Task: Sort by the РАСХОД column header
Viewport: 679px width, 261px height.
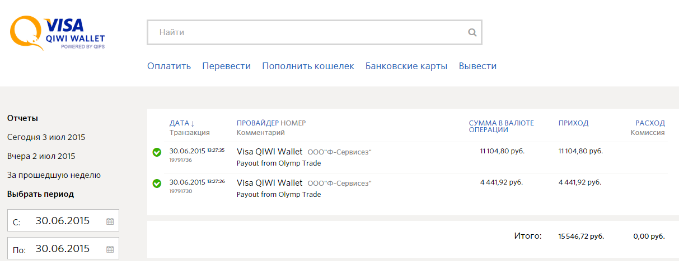Action: tap(650, 123)
